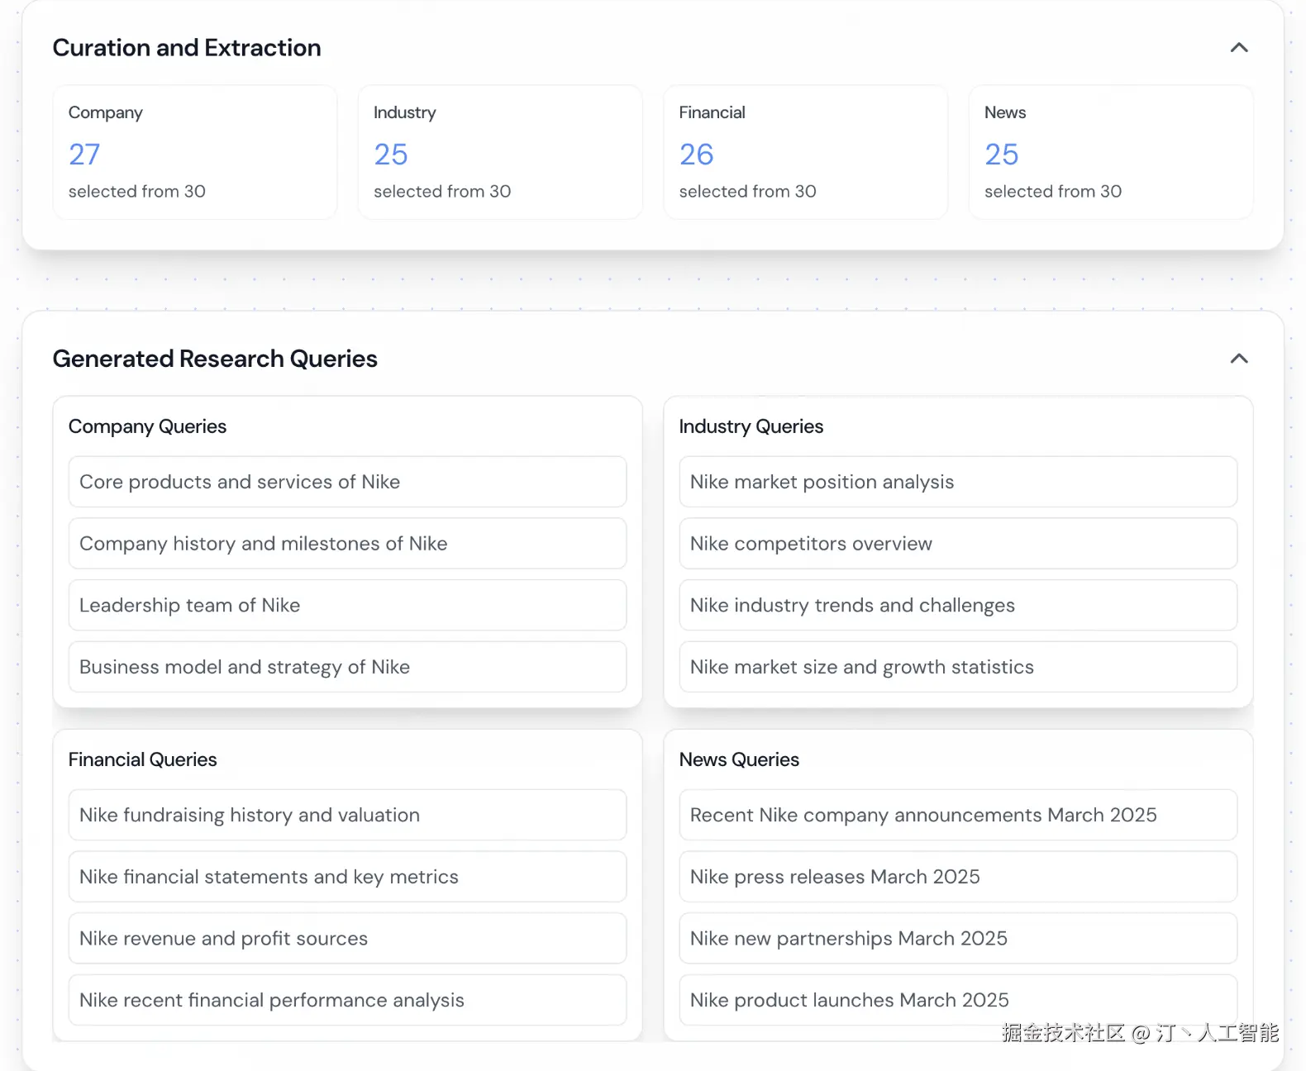
Task: Open the Company selected count card
Action: [x=194, y=152]
